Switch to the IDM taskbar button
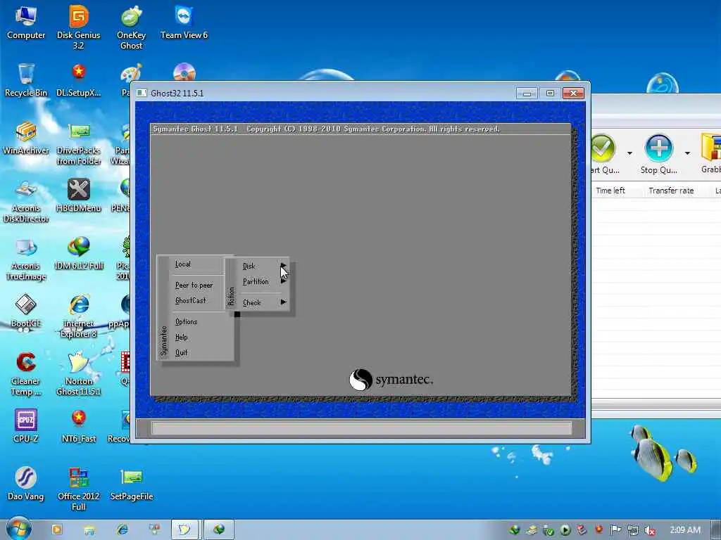Viewport: 721px width, 540px height. coord(219,529)
